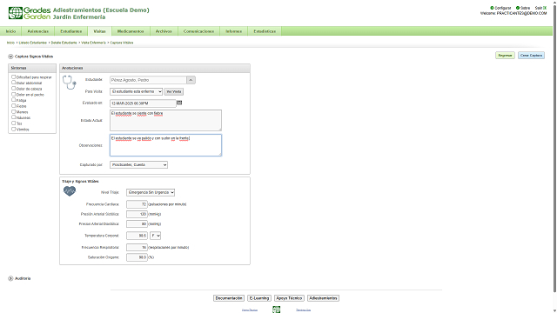Collapse the Captura Signos Vitales section
This screenshot has width=557, height=313.
[10, 57]
